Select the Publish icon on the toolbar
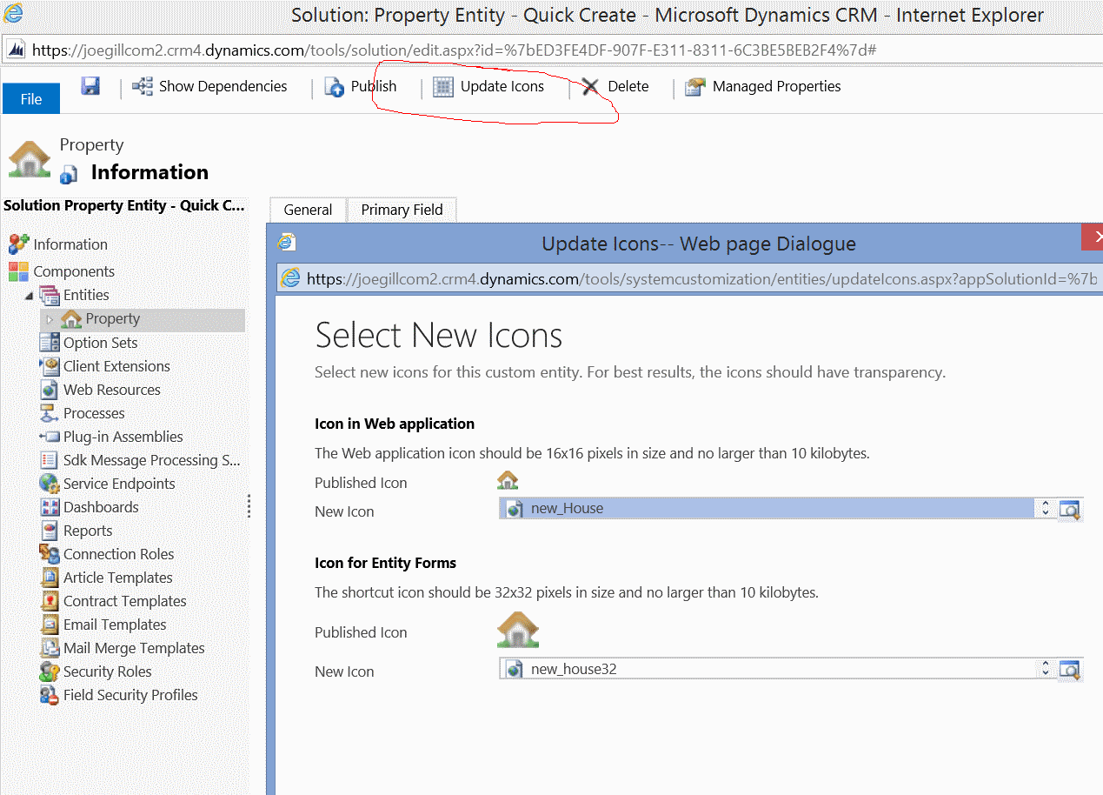This screenshot has width=1103, height=795. coord(334,86)
